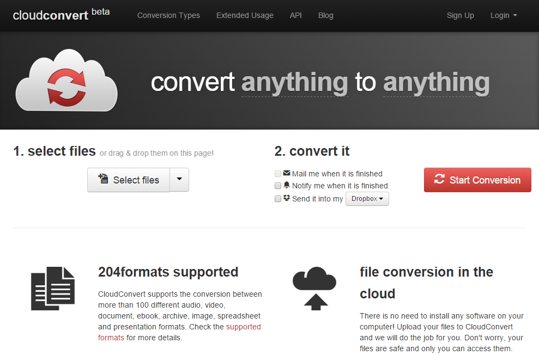Click 'file conversion in the cloud' heading
The width and height of the screenshot is (539, 355).
(x=427, y=283)
